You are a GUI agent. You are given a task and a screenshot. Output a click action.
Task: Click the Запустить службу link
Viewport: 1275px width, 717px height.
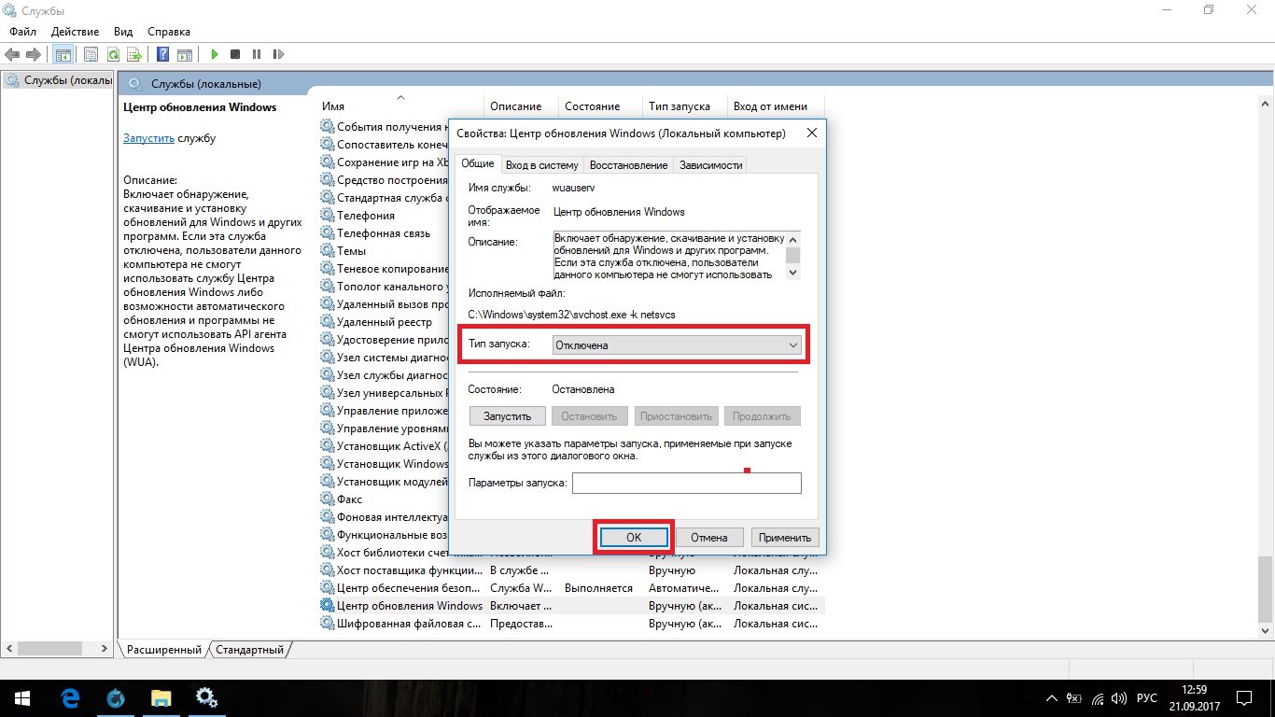[x=148, y=138]
